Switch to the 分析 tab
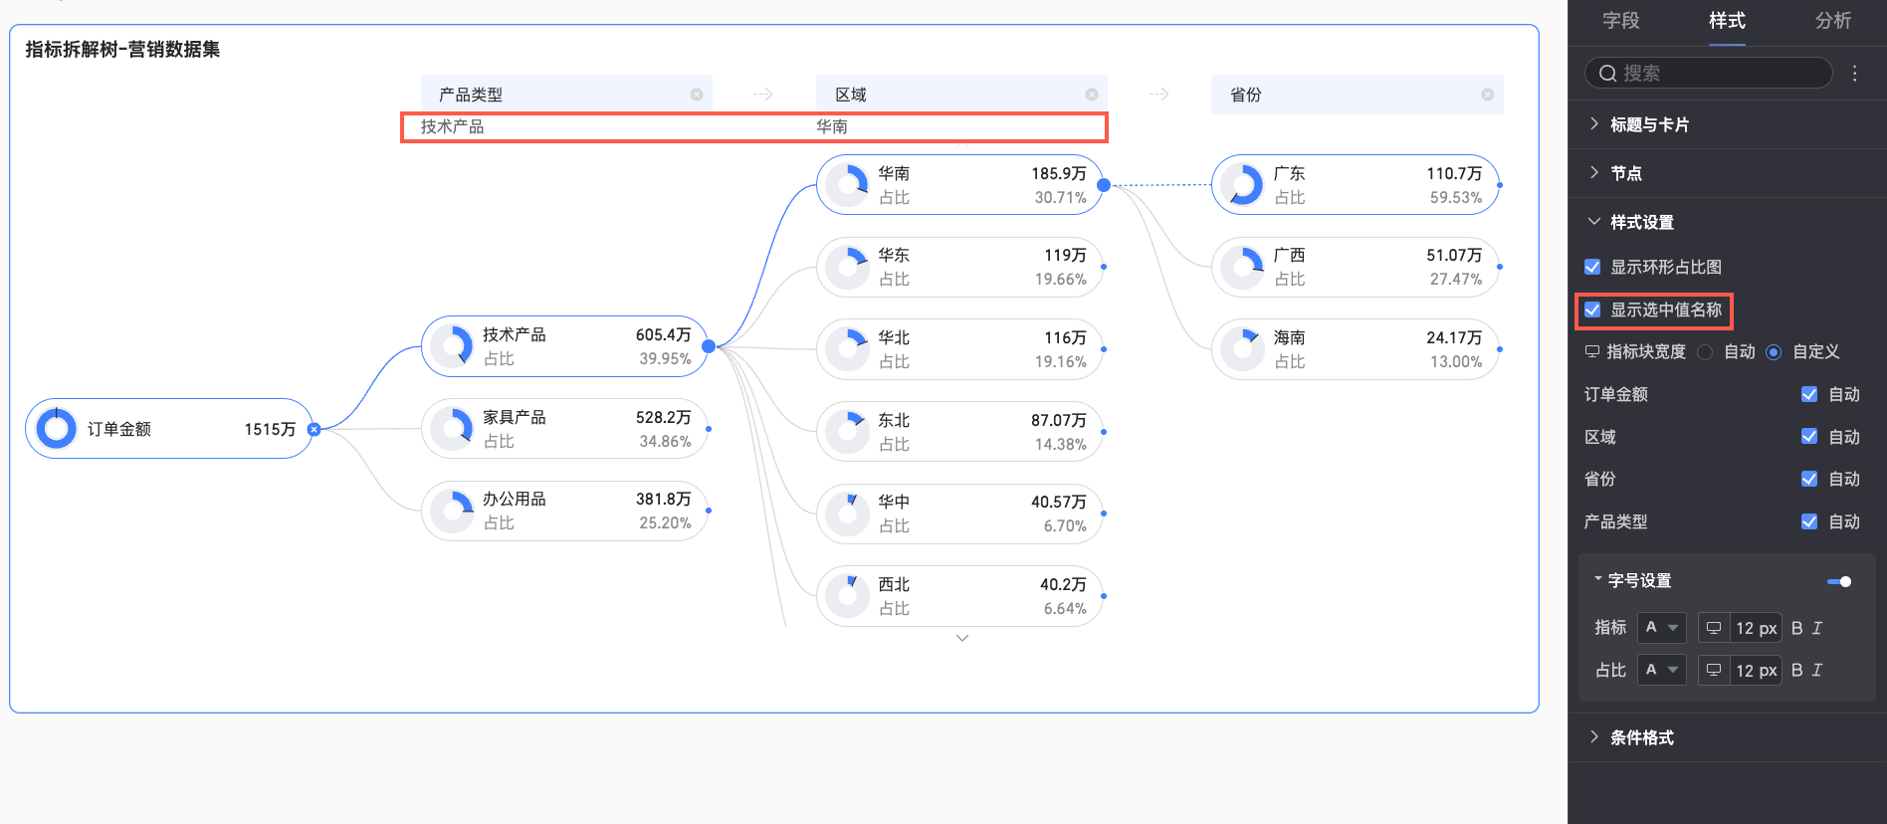 (1832, 21)
